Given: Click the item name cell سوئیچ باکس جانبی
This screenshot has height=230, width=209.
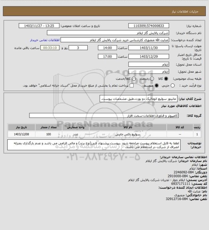Looking at the screenshot, I should click(128, 134).
